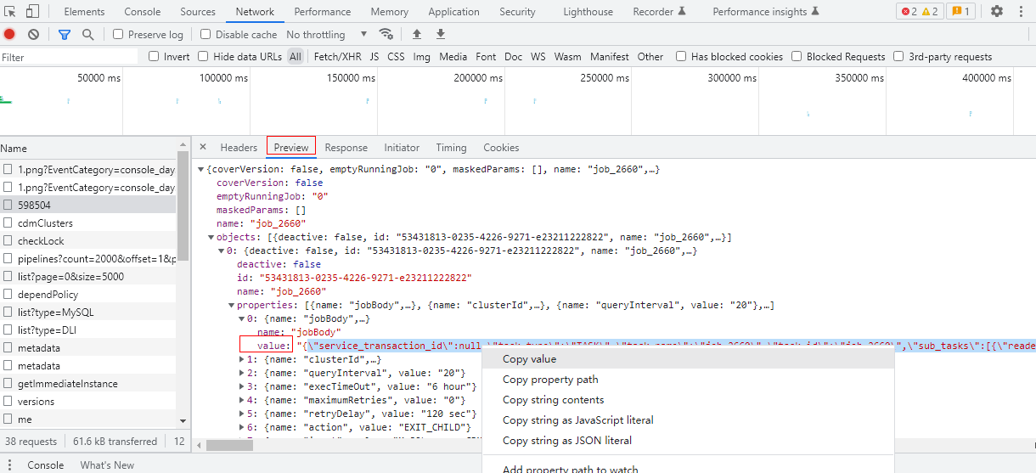Click the Filter text input field
This screenshot has height=473, width=1036.
point(68,57)
